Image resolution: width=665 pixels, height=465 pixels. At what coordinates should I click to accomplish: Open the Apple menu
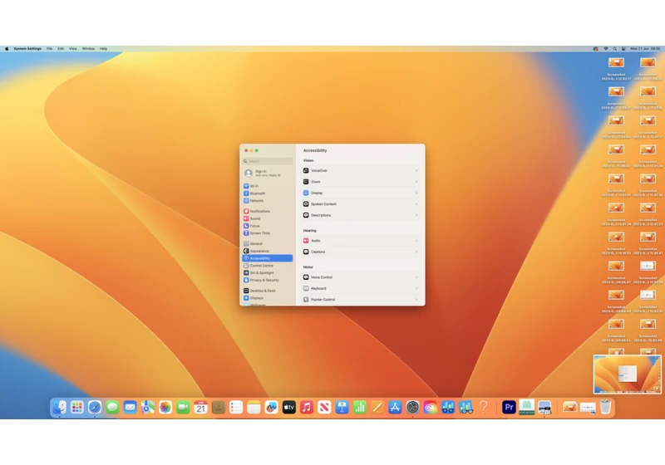point(7,49)
